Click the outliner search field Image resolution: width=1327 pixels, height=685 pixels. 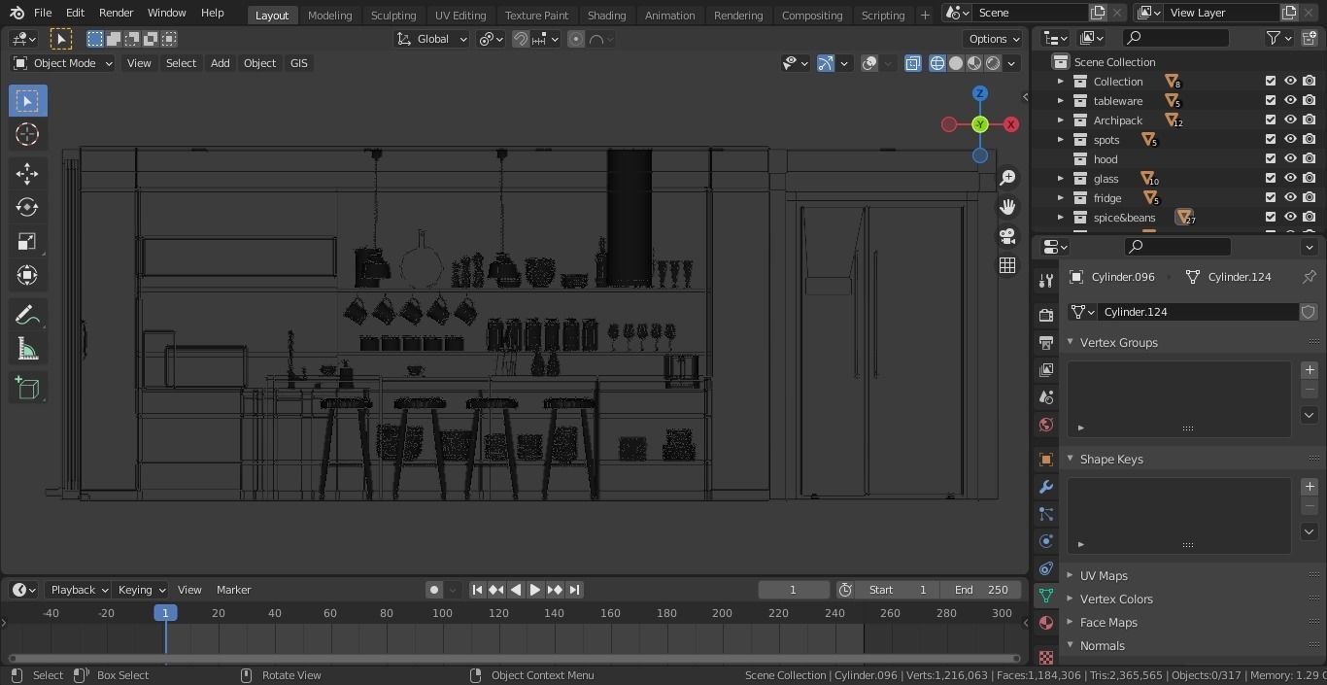[x=1175, y=38]
